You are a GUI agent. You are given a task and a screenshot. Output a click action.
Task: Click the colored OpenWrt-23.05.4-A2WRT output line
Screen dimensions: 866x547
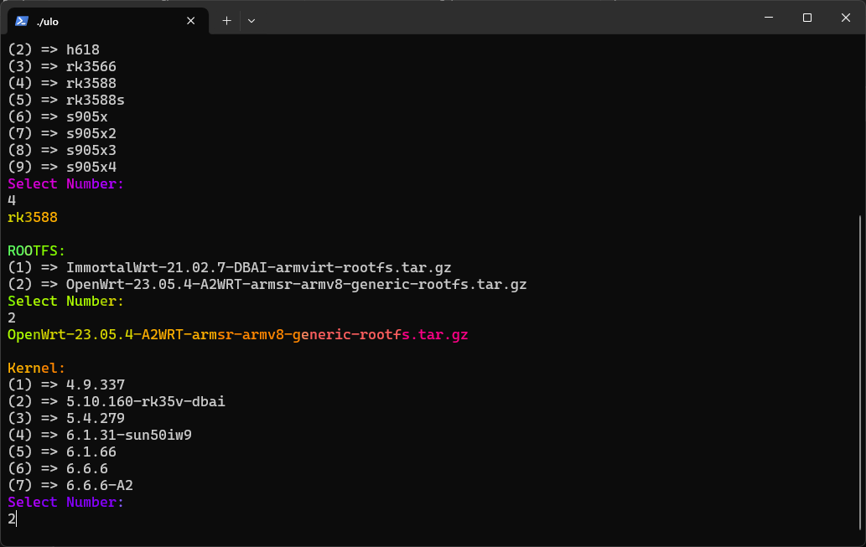coord(238,334)
